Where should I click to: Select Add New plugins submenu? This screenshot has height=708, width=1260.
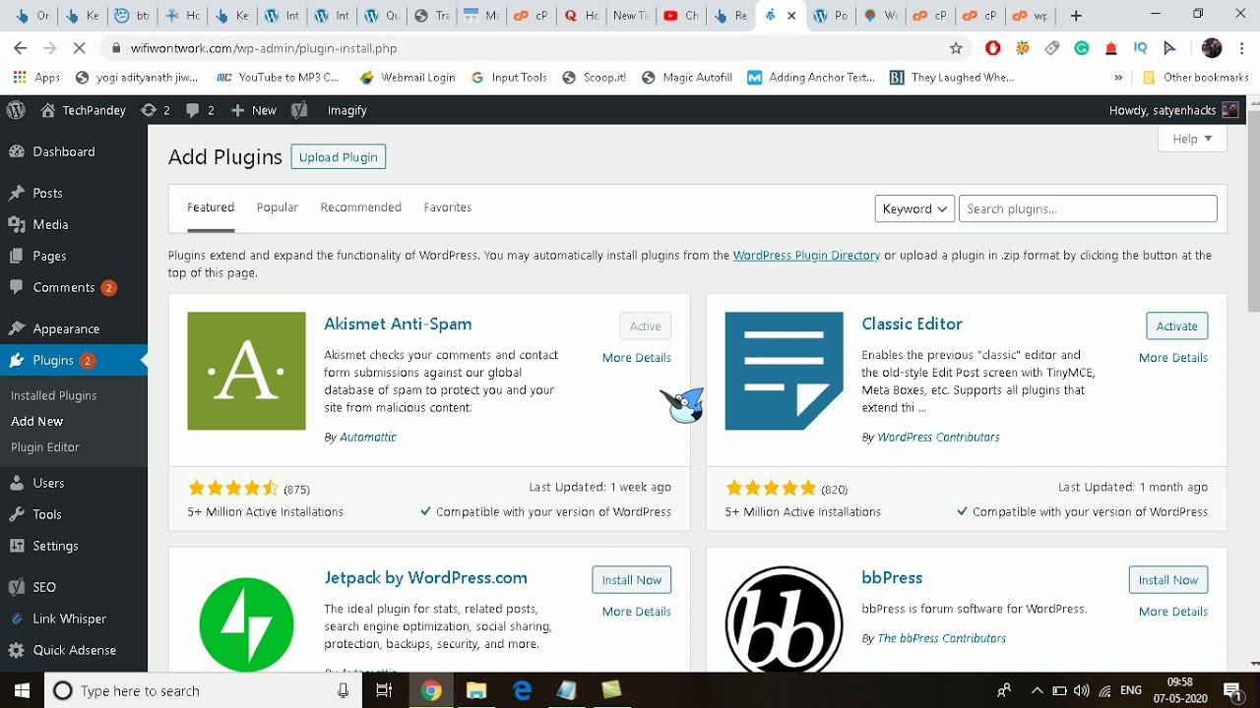coord(36,421)
